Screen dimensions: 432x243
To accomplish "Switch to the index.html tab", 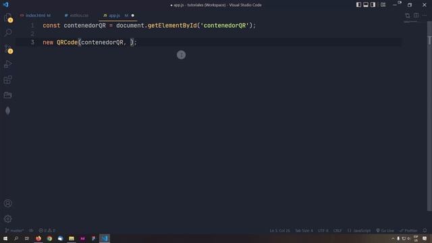I will click(36, 16).
